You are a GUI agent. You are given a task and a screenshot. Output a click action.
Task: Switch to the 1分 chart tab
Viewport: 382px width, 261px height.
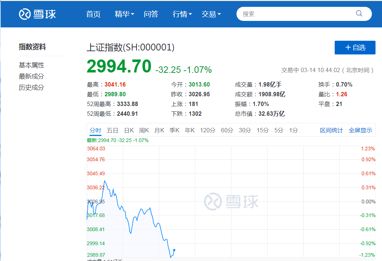[x=294, y=130]
